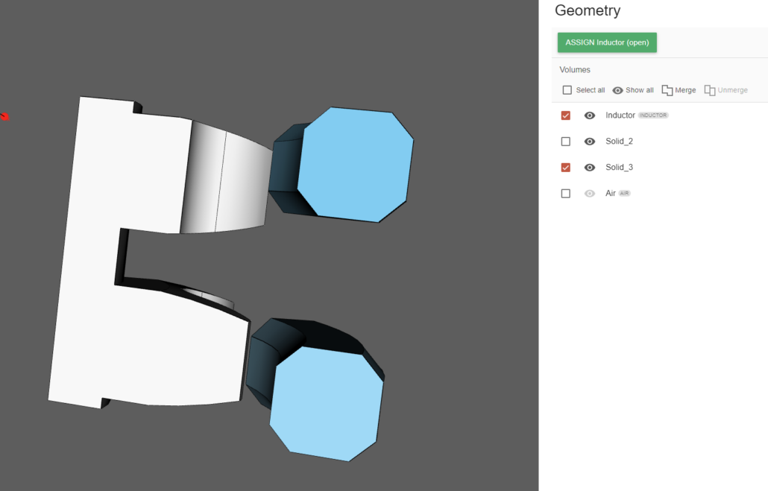Click the INDUCTOR tag badge
The image size is (768, 491).
coord(653,115)
